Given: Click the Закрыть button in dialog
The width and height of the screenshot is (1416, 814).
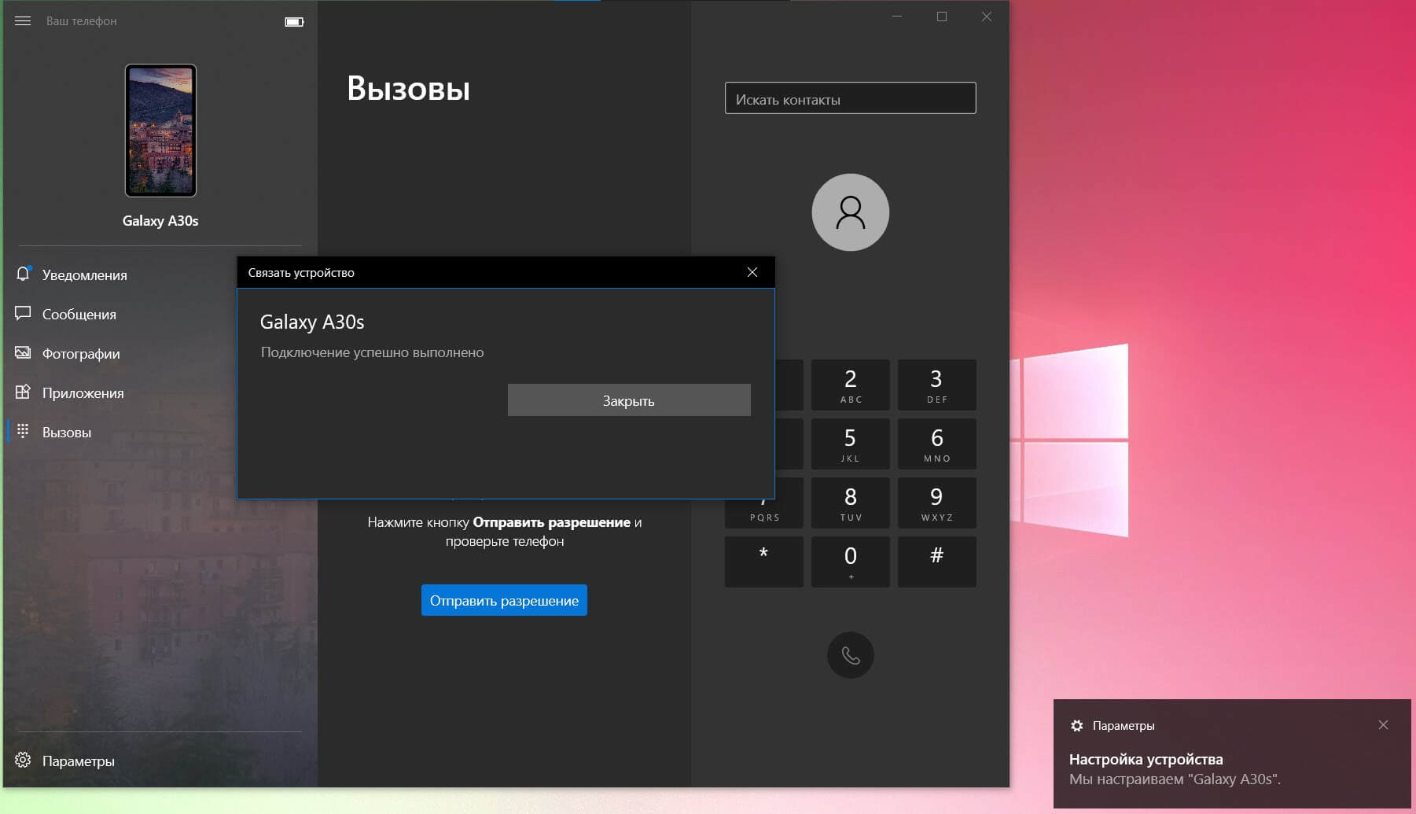Looking at the screenshot, I should (x=629, y=400).
